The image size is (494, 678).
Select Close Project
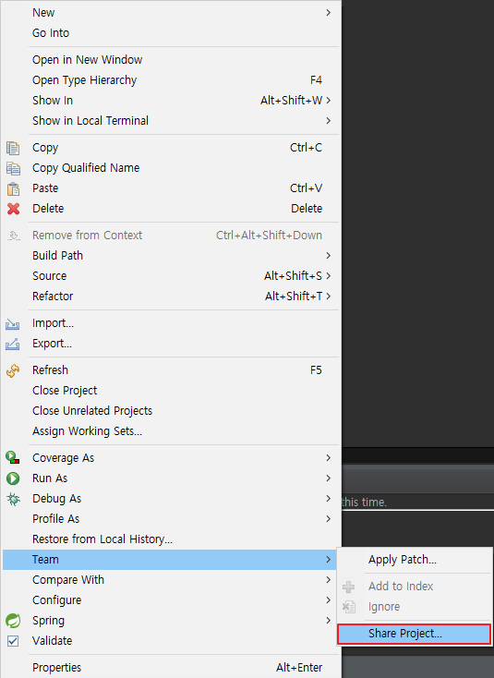coord(170,391)
